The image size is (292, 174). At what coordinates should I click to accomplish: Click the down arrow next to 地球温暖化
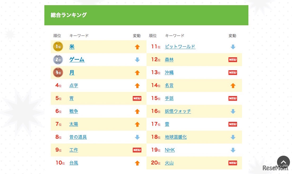233,137
